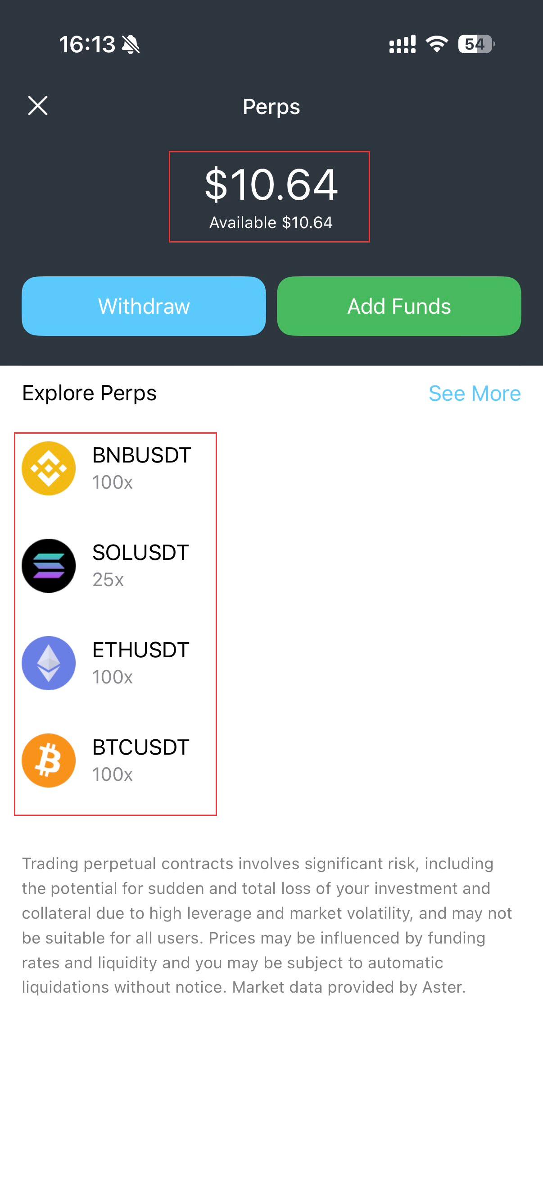
Task: Open the See More link
Action: click(474, 393)
